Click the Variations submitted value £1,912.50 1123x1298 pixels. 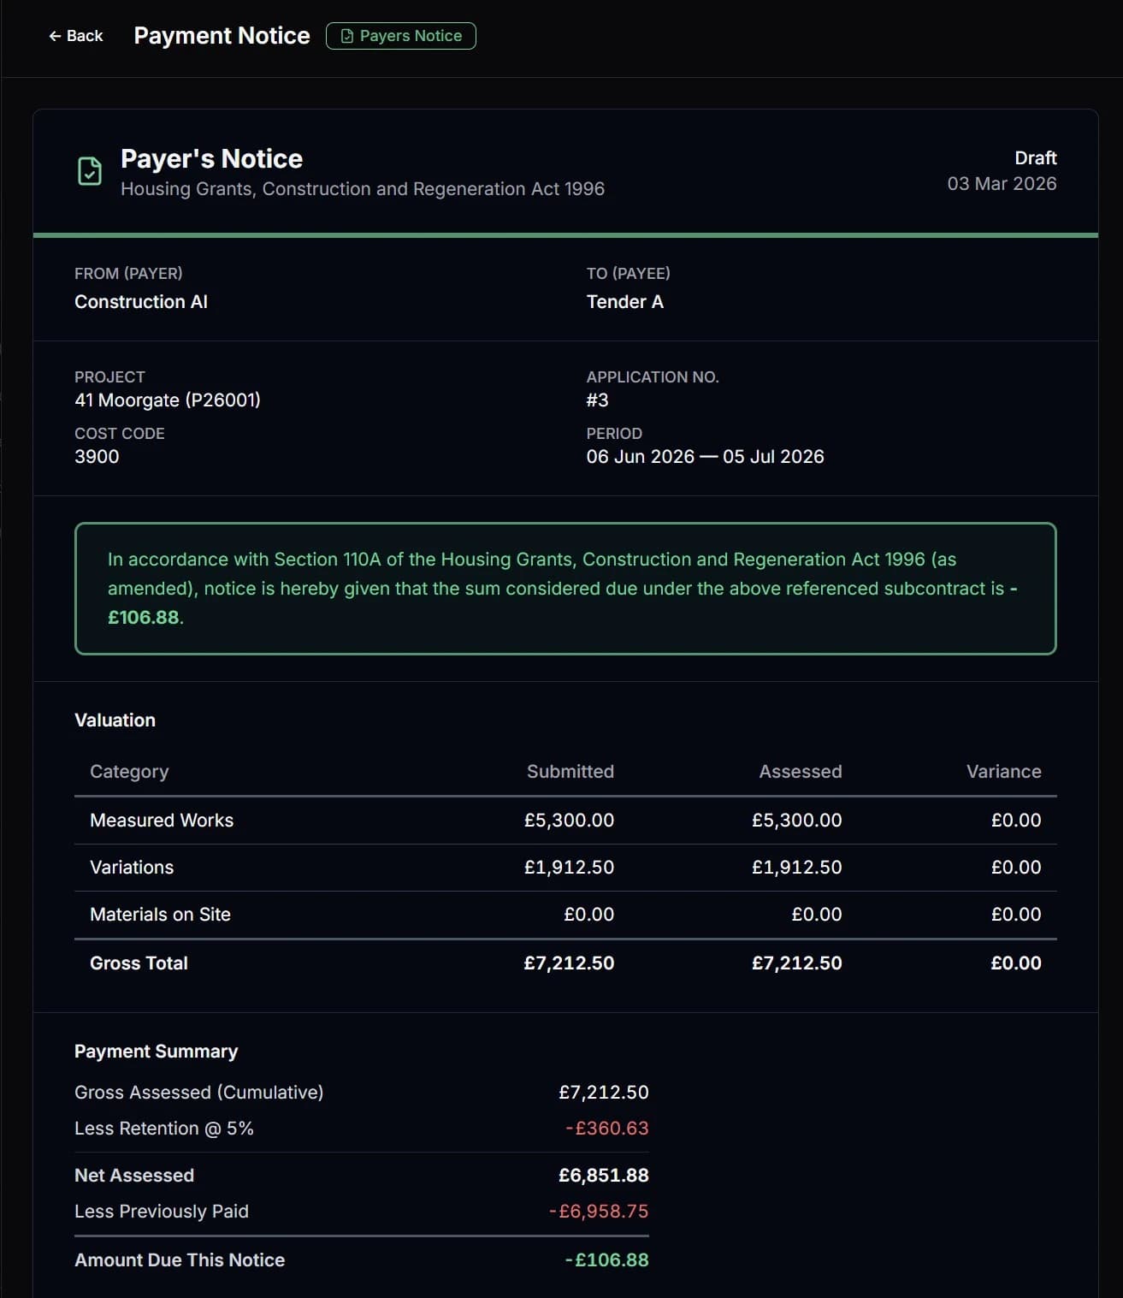coord(569,867)
